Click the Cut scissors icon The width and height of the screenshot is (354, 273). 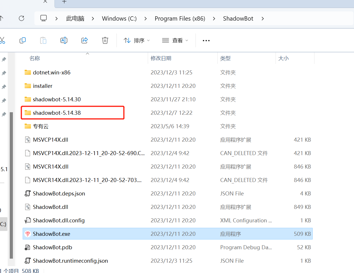(2, 40)
